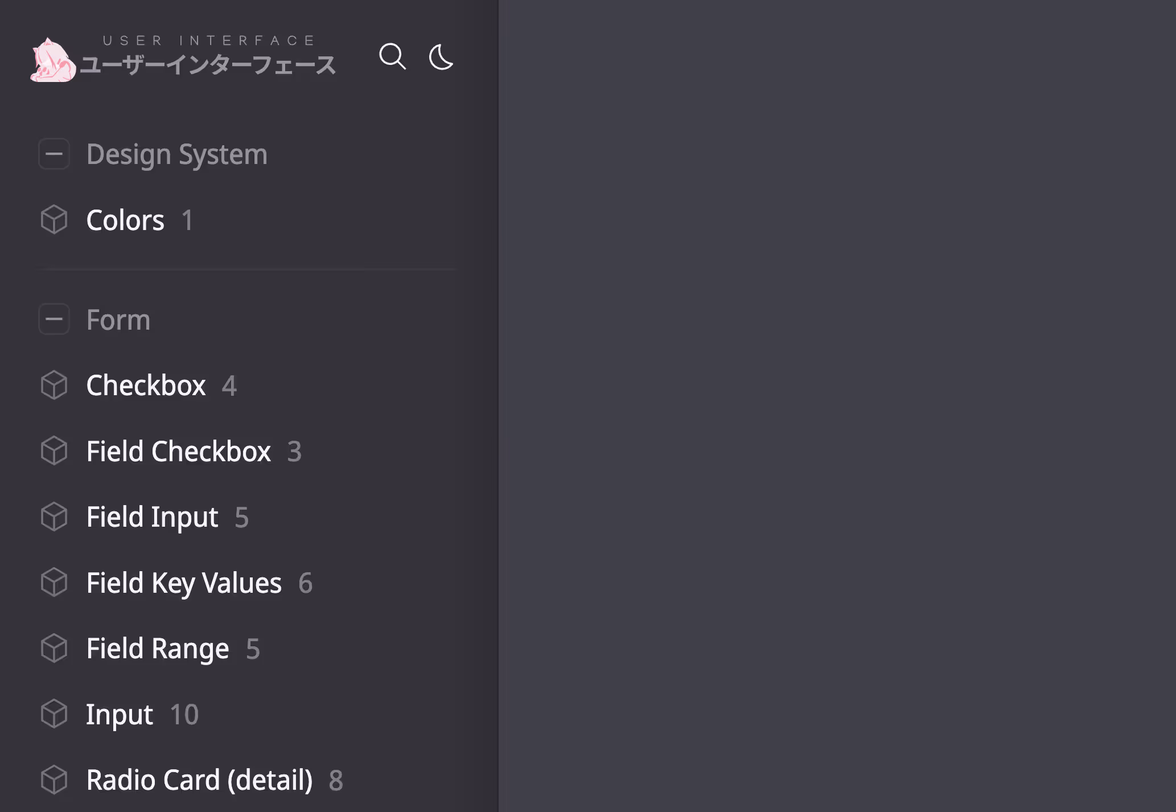
Task: Click the cube icon beside Field Input
Action: click(54, 517)
